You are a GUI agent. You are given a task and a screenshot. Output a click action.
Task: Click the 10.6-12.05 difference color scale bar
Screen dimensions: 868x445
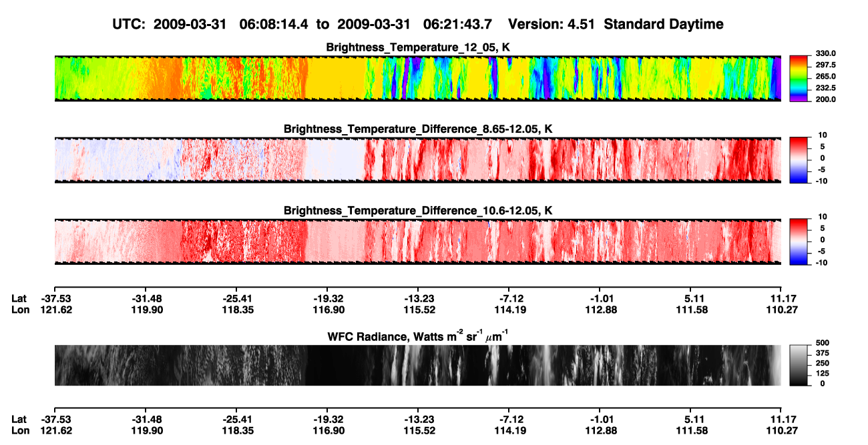[x=799, y=242]
